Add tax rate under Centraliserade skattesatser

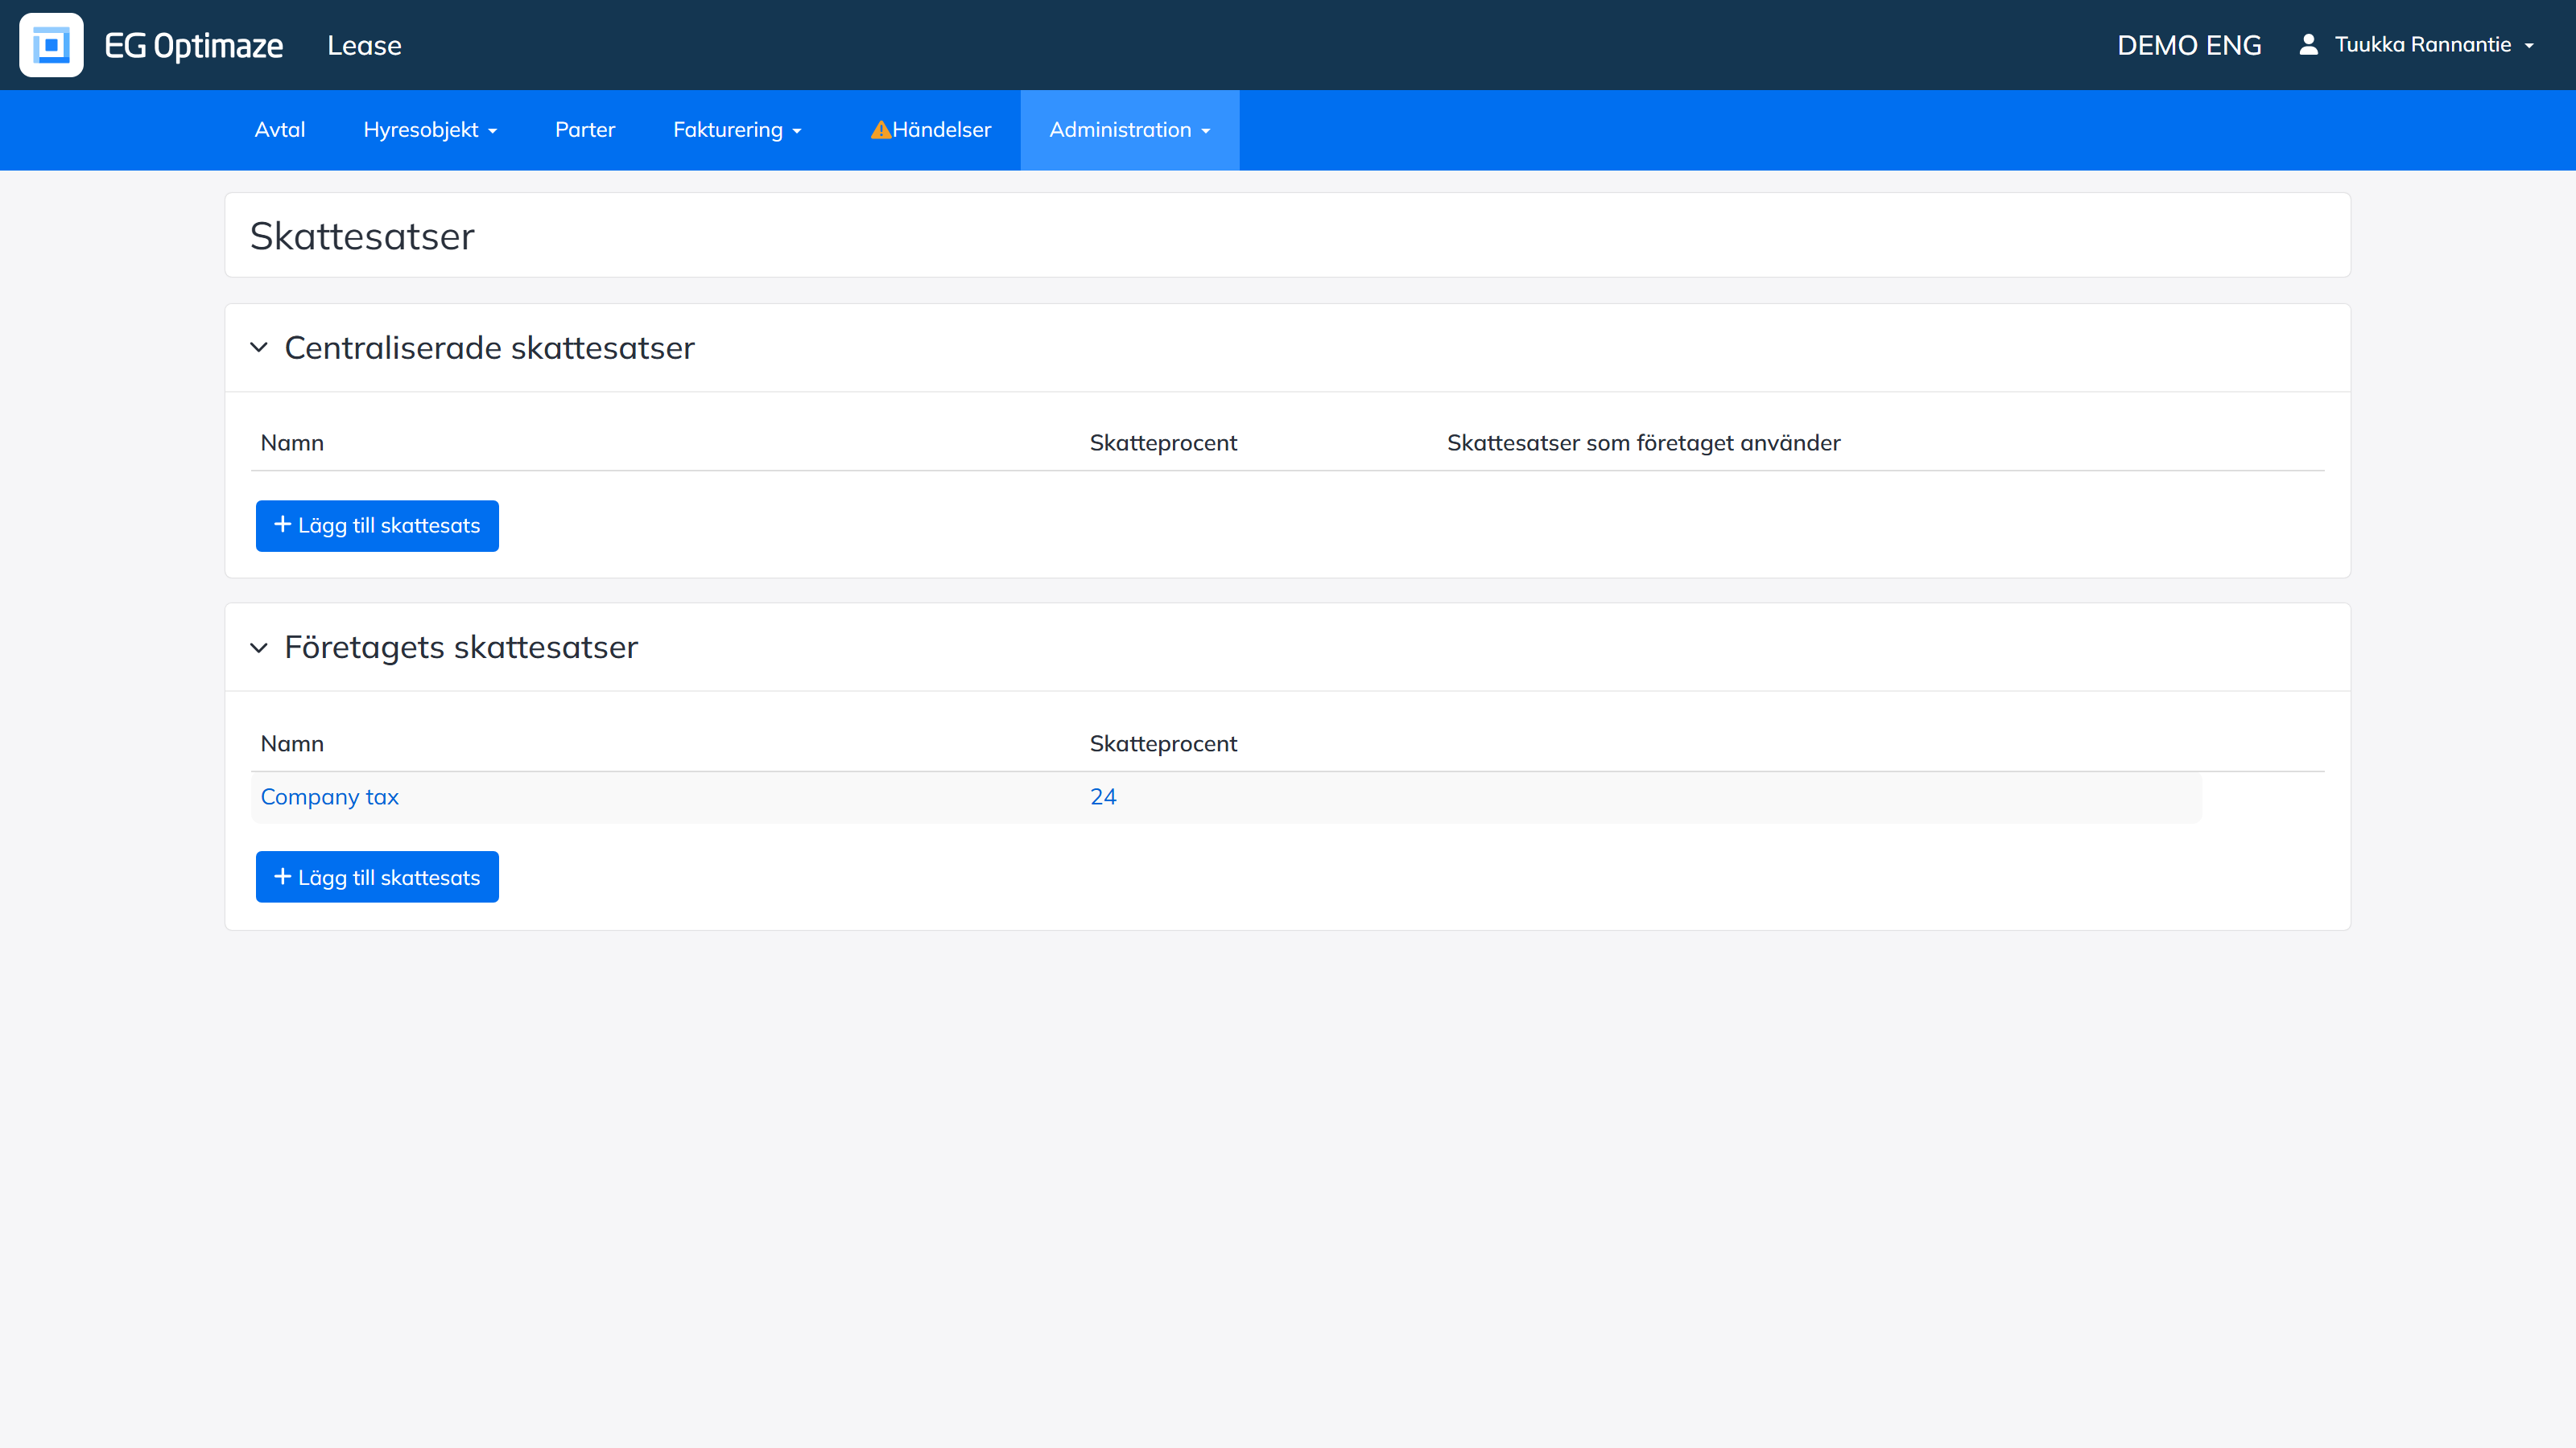377,525
